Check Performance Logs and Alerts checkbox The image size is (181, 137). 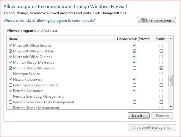coord(10,85)
